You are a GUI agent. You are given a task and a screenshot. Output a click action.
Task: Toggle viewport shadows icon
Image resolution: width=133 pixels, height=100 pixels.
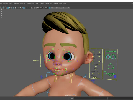17,8
